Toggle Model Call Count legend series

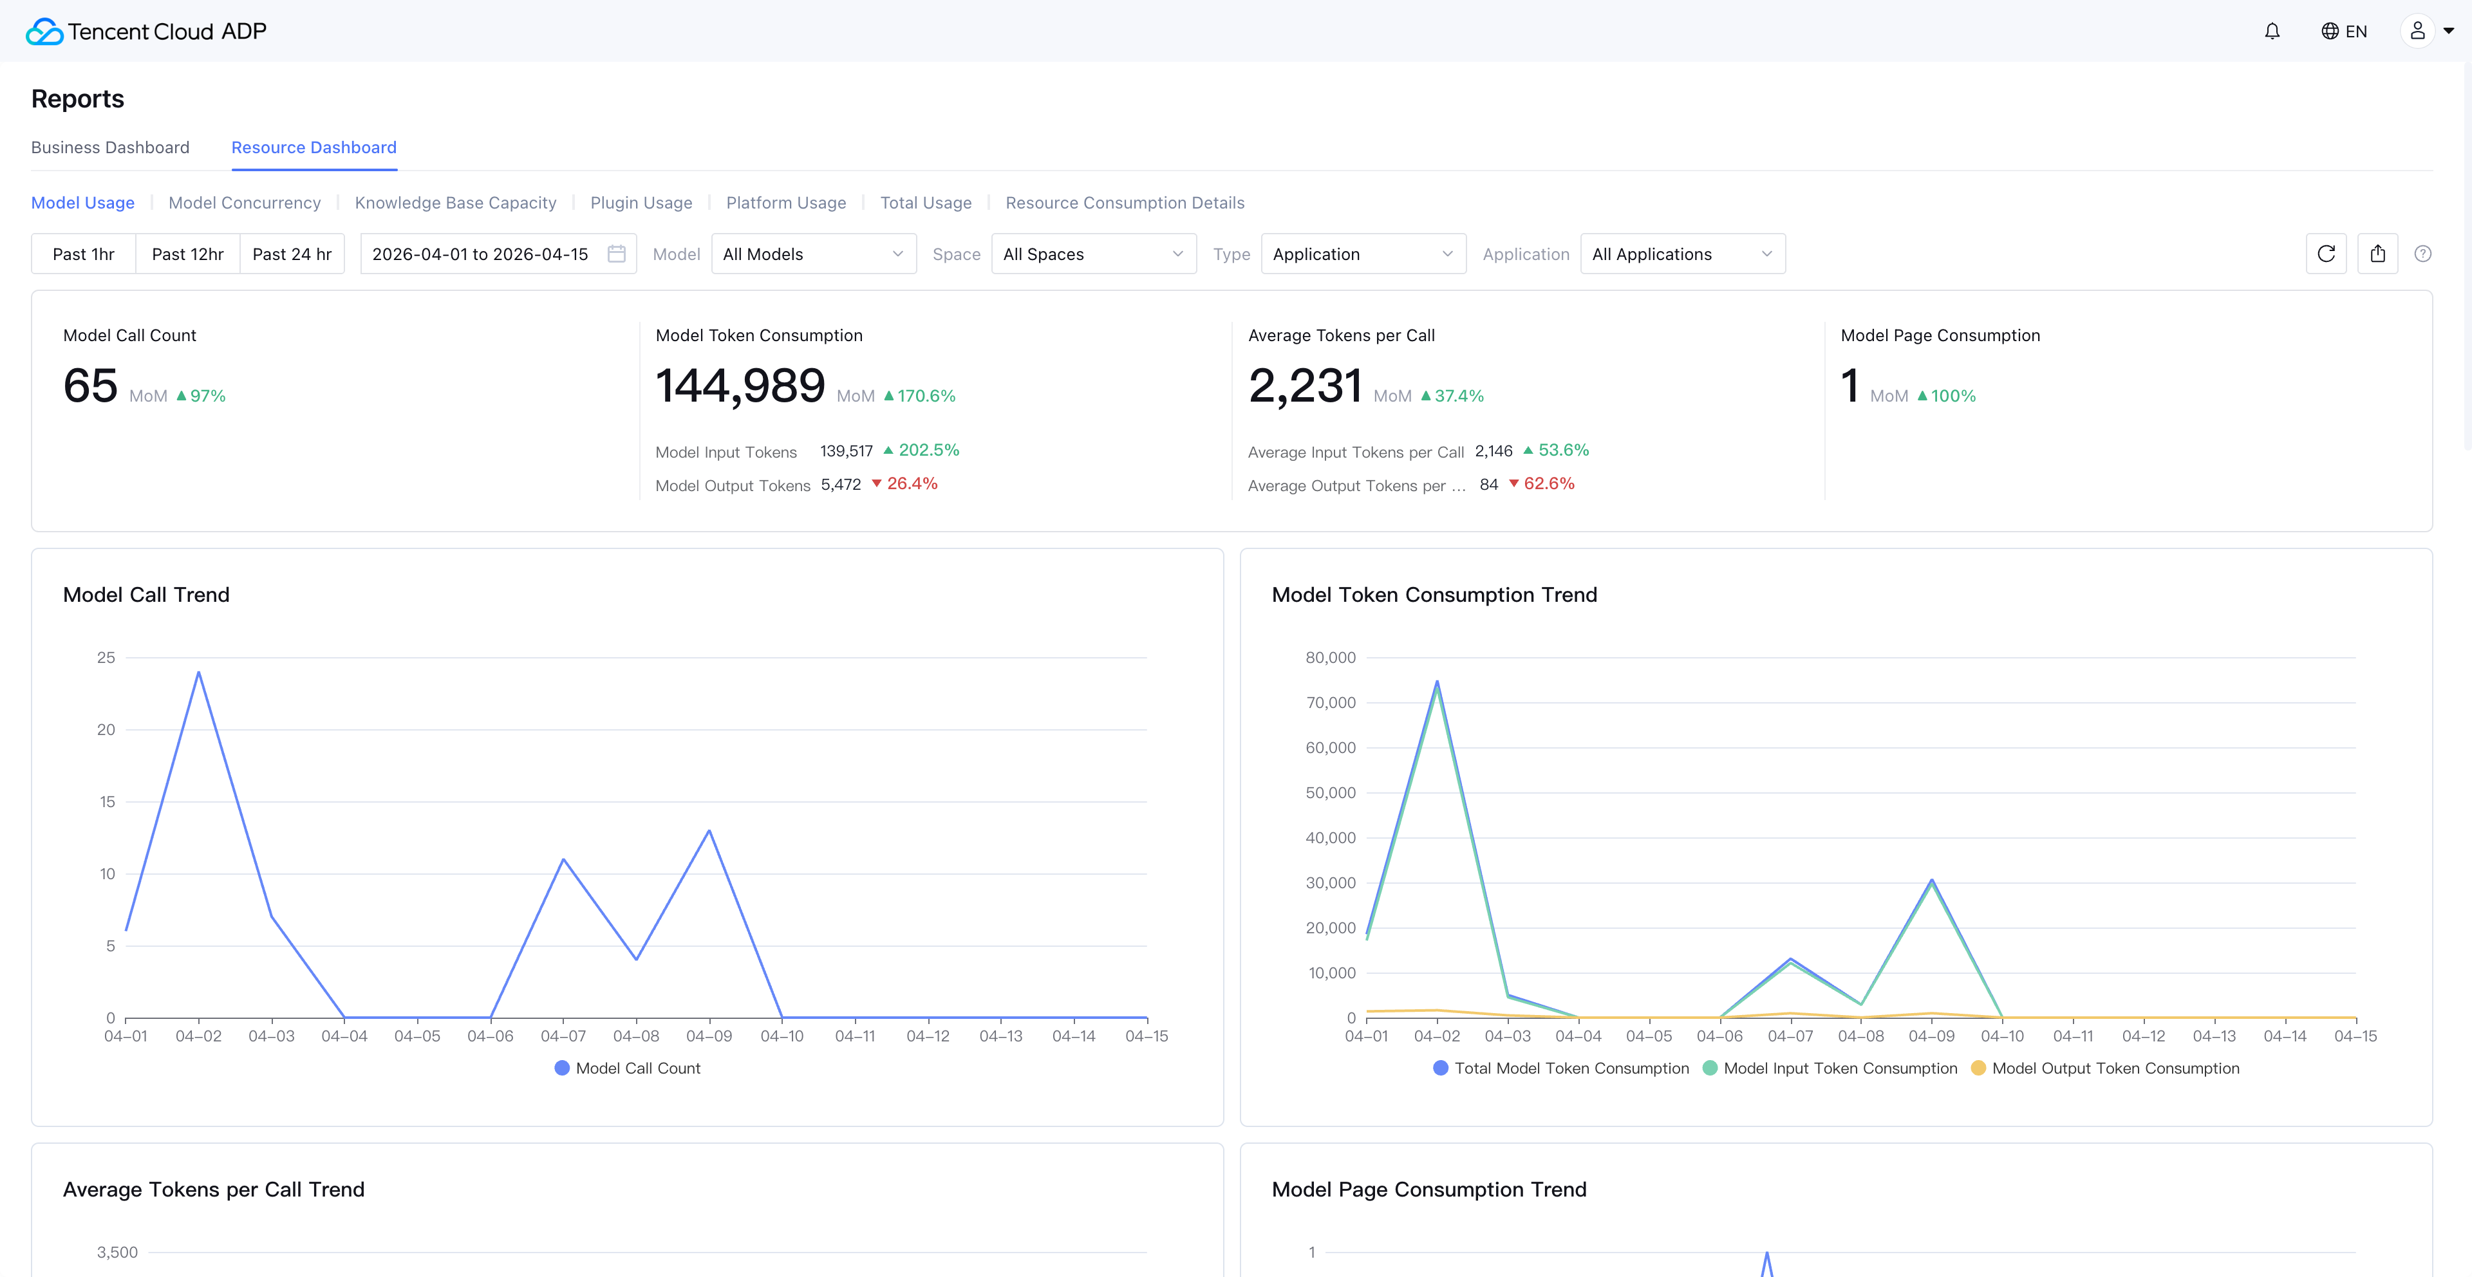point(628,1068)
